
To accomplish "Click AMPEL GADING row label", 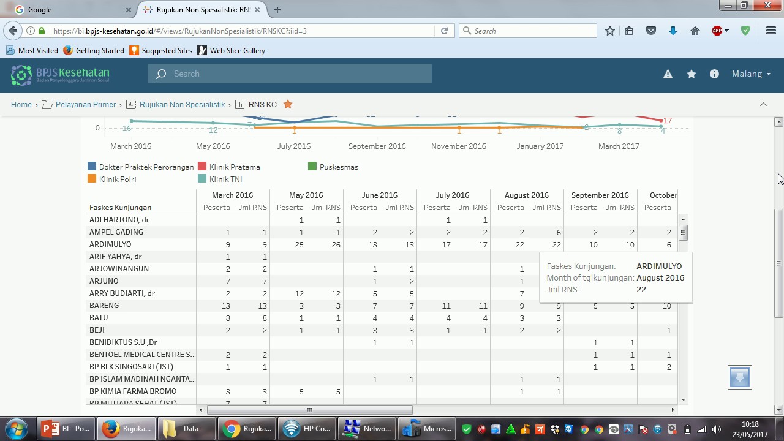I will (x=116, y=232).
